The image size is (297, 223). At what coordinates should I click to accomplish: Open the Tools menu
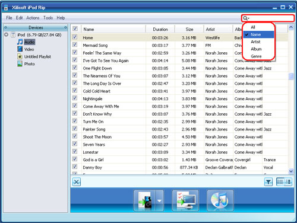click(48, 18)
